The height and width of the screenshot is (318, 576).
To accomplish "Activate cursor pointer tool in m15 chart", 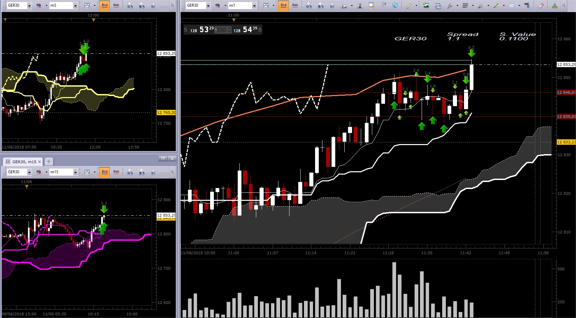I will coord(153,172).
